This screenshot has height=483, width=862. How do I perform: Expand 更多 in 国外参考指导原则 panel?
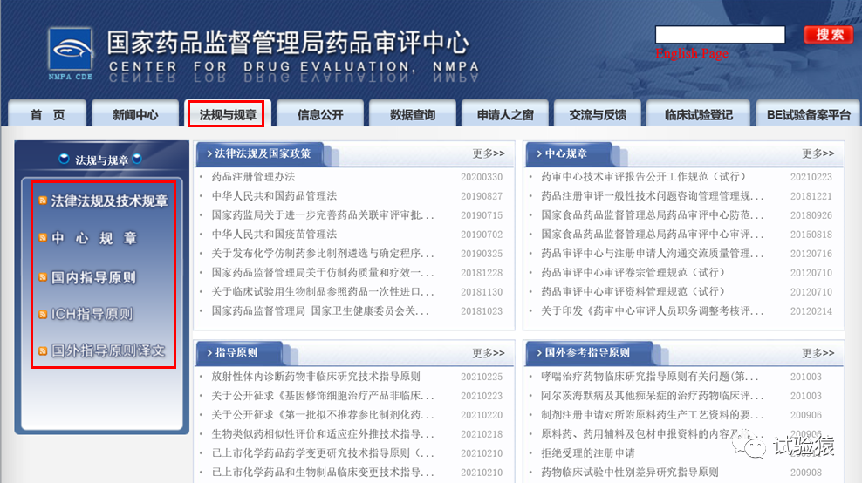pyautogui.click(x=818, y=353)
